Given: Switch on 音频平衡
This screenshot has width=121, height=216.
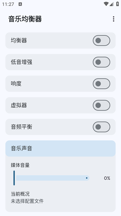Looking at the screenshot, I should [101, 127].
